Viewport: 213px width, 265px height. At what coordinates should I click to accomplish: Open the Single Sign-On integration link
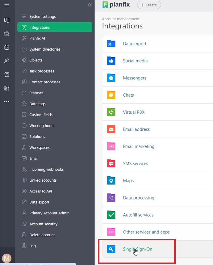(137, 249)
